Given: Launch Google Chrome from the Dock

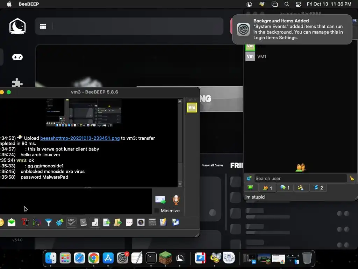Looking at the screenshot, I should coord(94,258).
